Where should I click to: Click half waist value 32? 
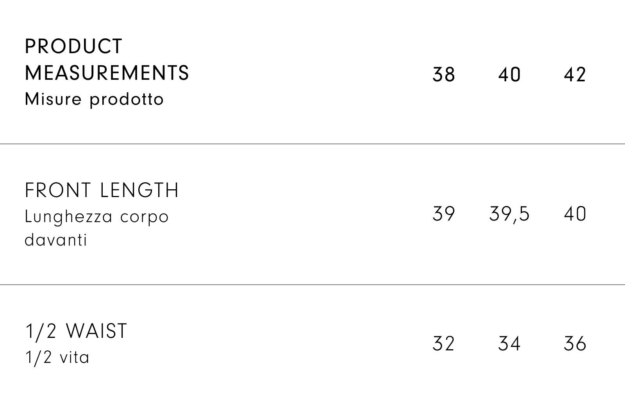[x=444, y=344]
